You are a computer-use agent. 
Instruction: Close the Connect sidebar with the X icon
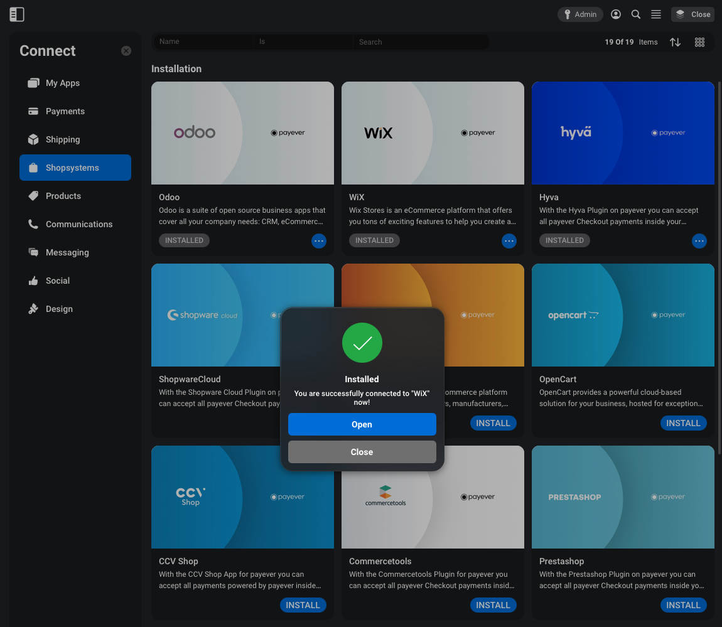tap(126, 51)
